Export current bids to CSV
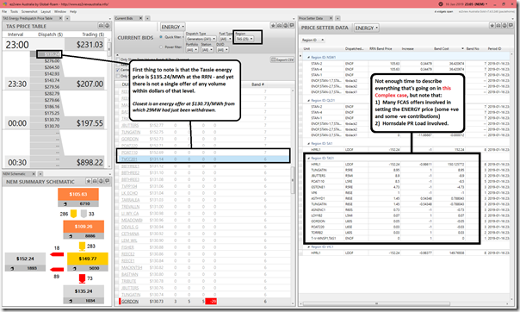Viewport: 520px width, 312px height. click(282, 59)
